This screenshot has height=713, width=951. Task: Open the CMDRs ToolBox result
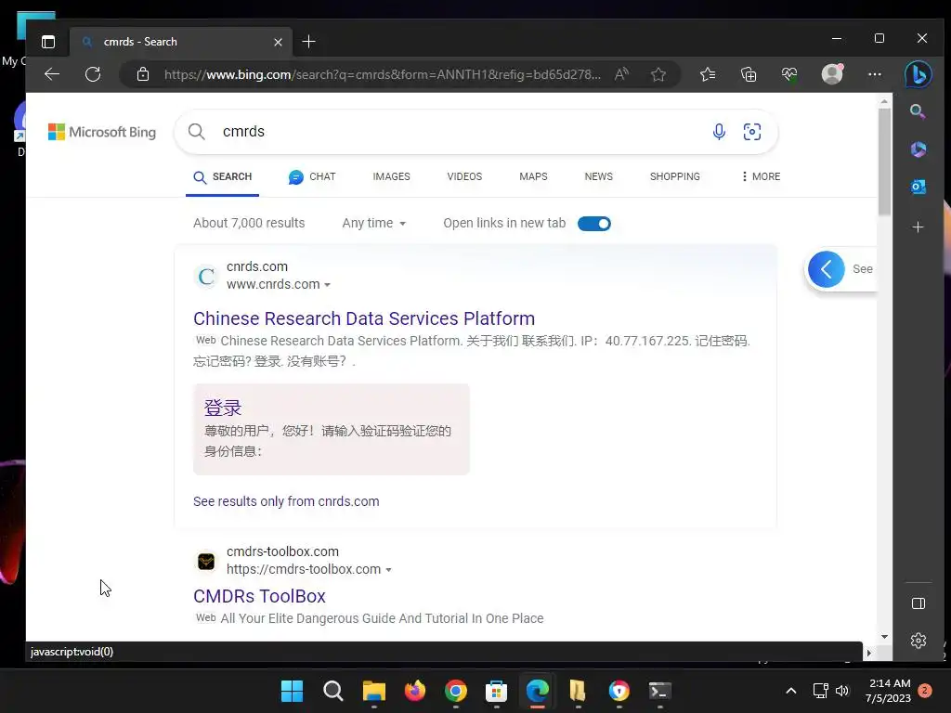click(260, 596)
